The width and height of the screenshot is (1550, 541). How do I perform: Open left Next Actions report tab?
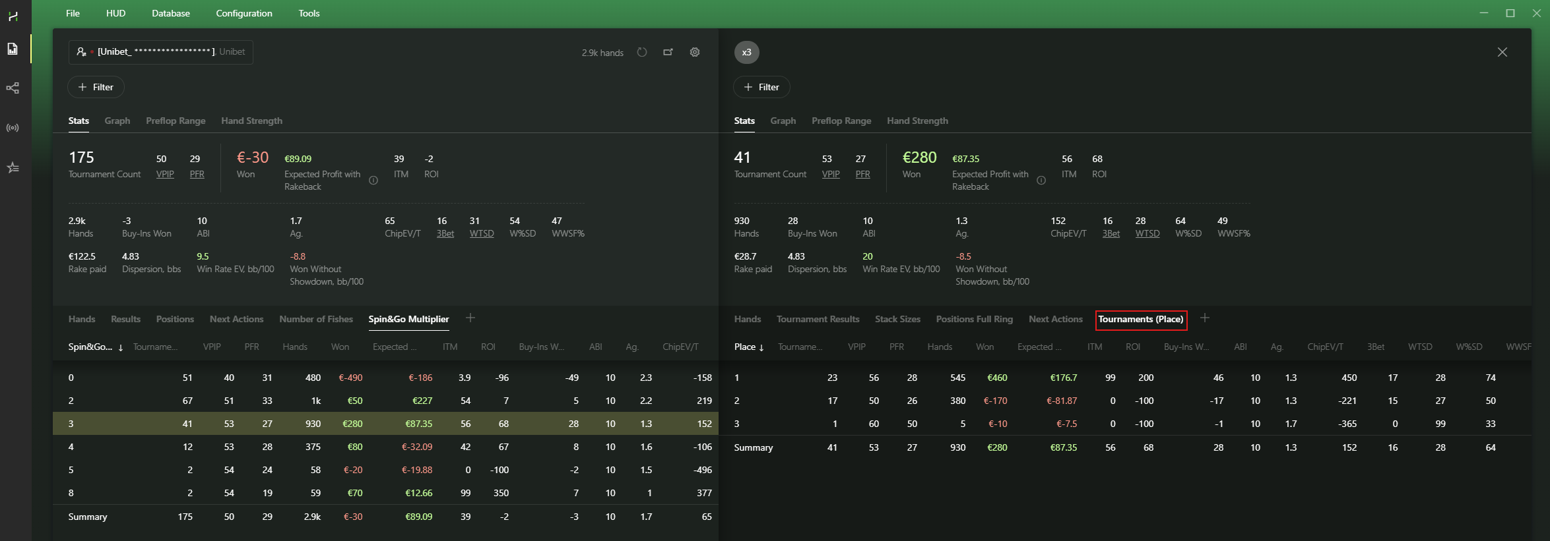[x=236, y=319]
